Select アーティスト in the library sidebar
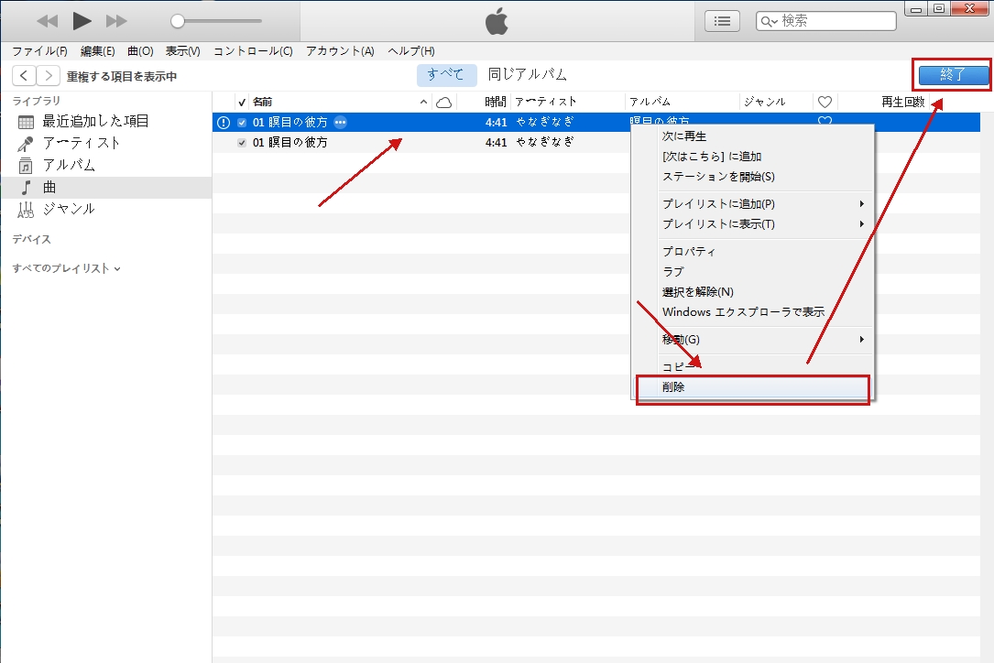994x663 pixels. [x=81, y=143]
